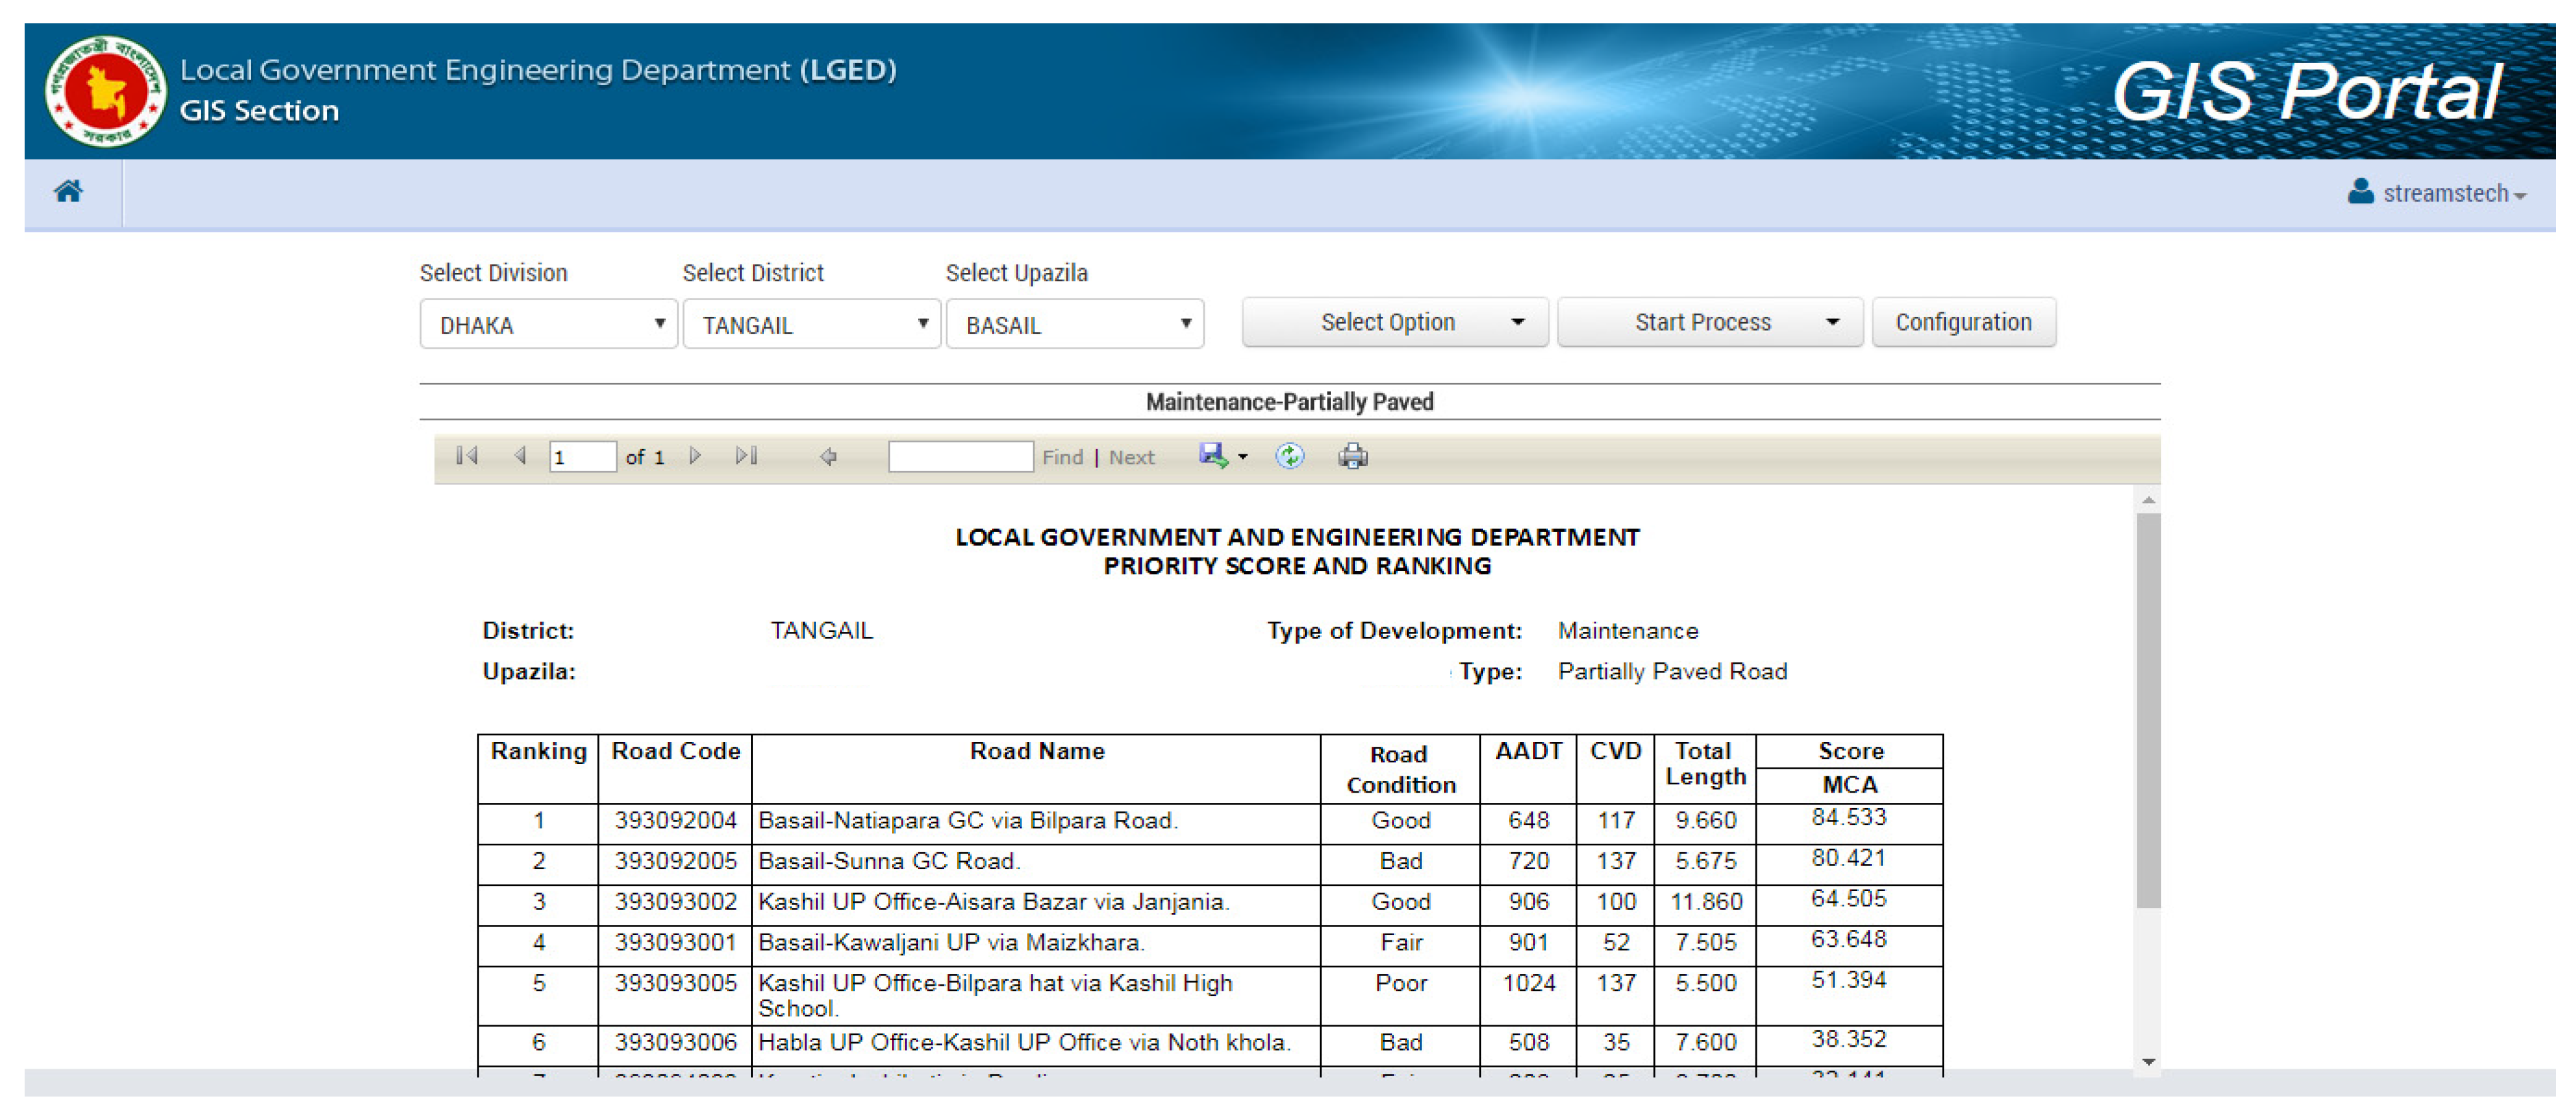Click the Next search link
The height and width of the screenshot is (1116, 2576).
click(x=1131, y=458)
